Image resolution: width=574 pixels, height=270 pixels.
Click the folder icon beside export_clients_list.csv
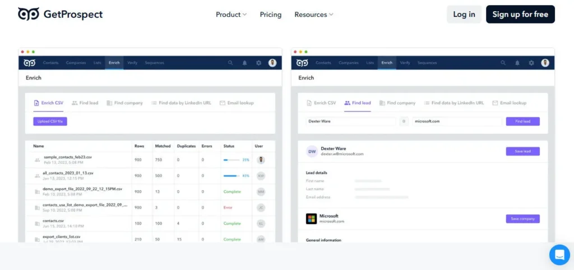pos(37,239)
